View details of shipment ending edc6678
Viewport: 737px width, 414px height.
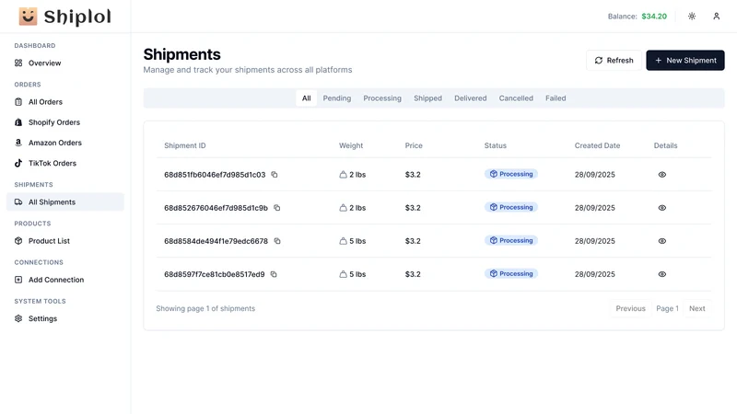click(662, 241)
